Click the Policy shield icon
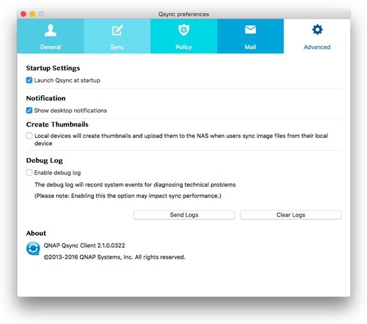The height and width of the screenshot is (324, 367). pyautogui.click(x=183, y=29)
